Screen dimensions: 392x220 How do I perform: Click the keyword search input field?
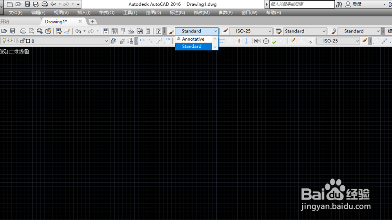coord(302,4)
